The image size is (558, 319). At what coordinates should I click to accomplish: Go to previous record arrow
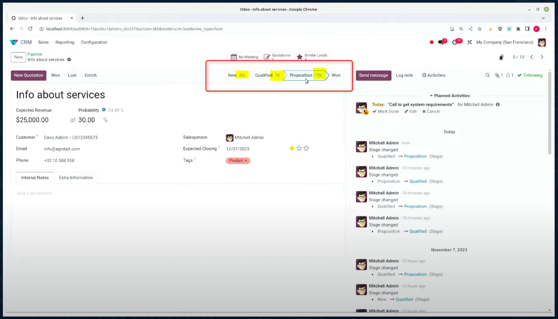[x=532, y=57]
